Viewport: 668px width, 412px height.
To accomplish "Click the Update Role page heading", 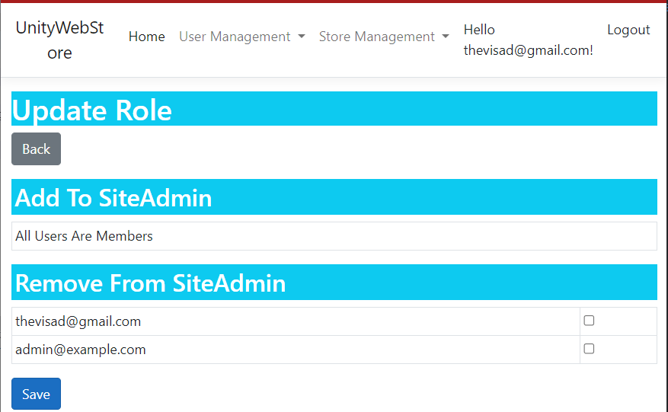I will click(x=92, y=110).
